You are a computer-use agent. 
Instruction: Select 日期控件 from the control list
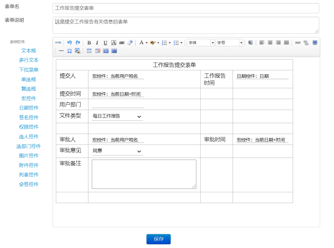tap(29, 108)
